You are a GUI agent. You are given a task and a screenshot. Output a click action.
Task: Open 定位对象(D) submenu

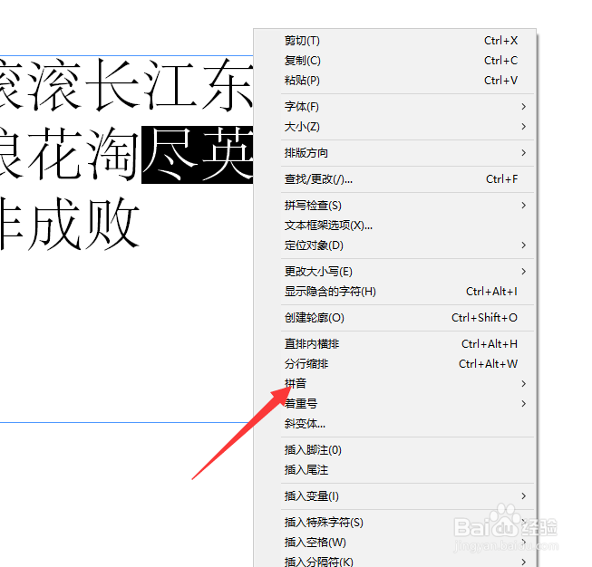pyautogui.click(x=395, y=245)
